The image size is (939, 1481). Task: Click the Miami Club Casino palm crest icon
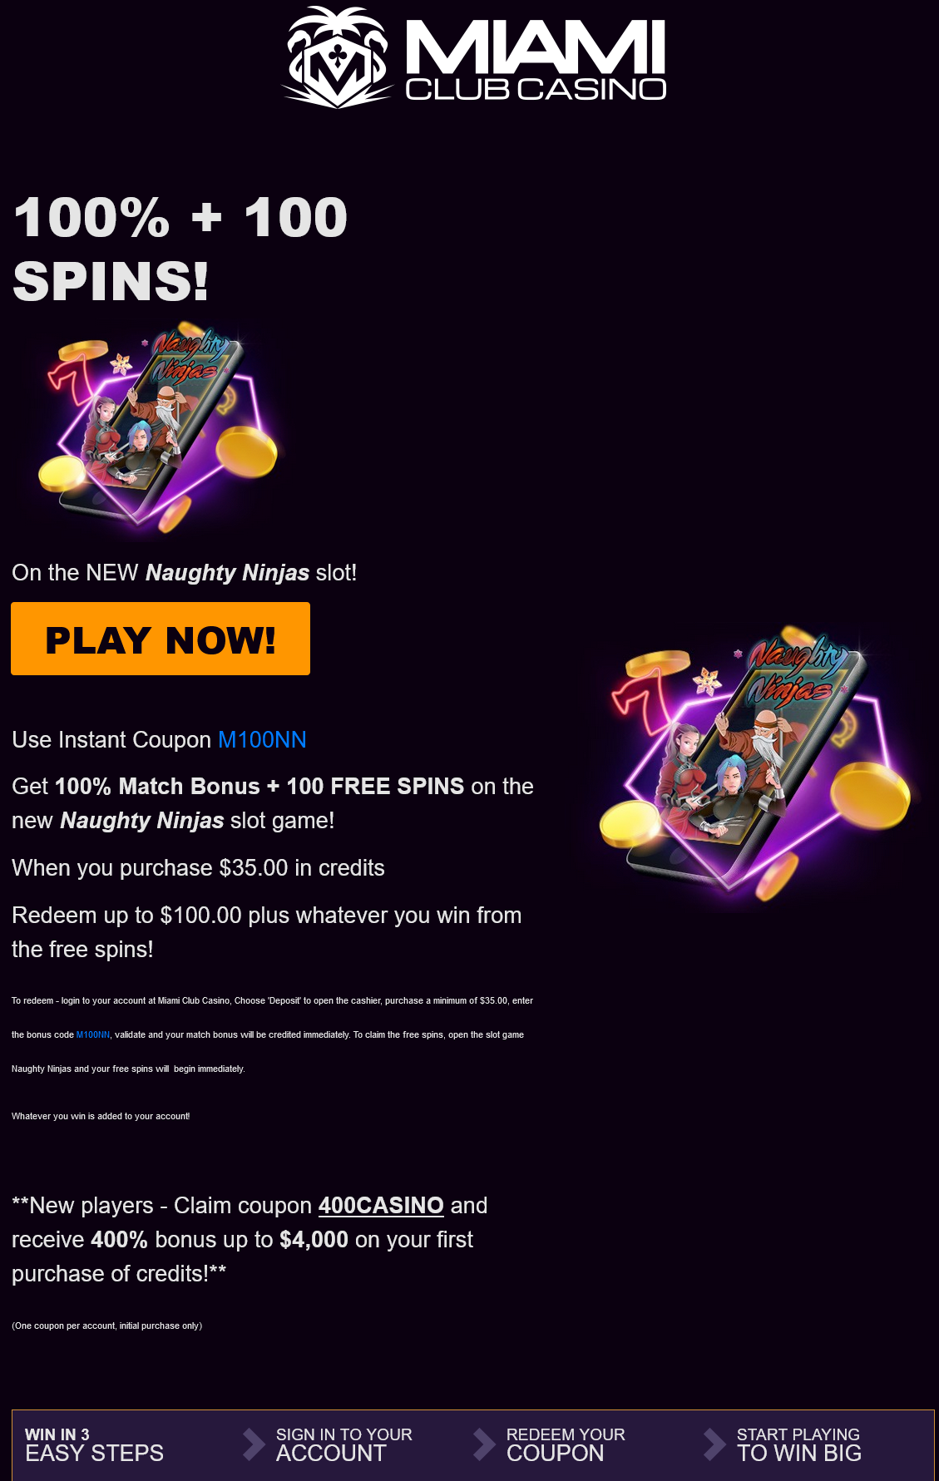tap(337, 57)
